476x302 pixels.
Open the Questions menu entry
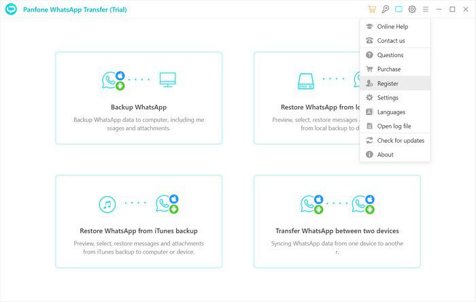390,55
